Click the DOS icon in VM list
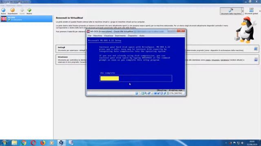The width and height of the screenshot is (261, 146). tap(4, 19)
